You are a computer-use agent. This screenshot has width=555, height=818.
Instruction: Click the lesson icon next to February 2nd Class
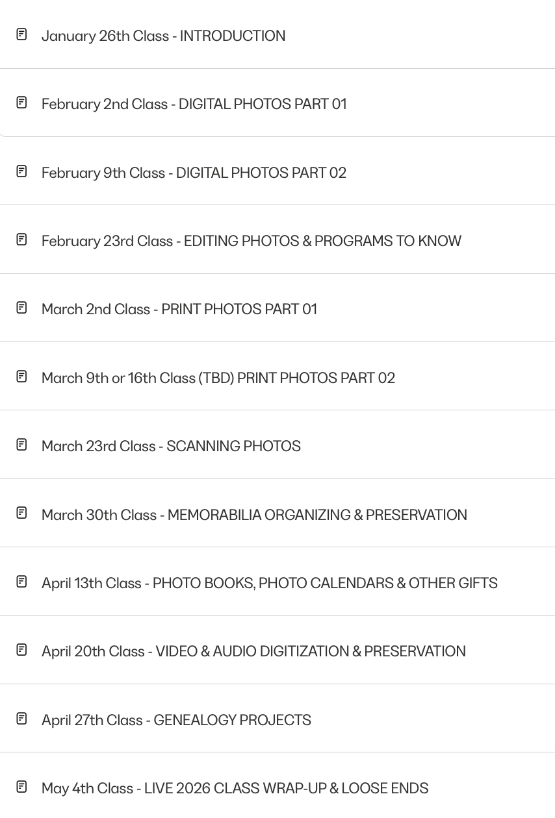point(21,103)
